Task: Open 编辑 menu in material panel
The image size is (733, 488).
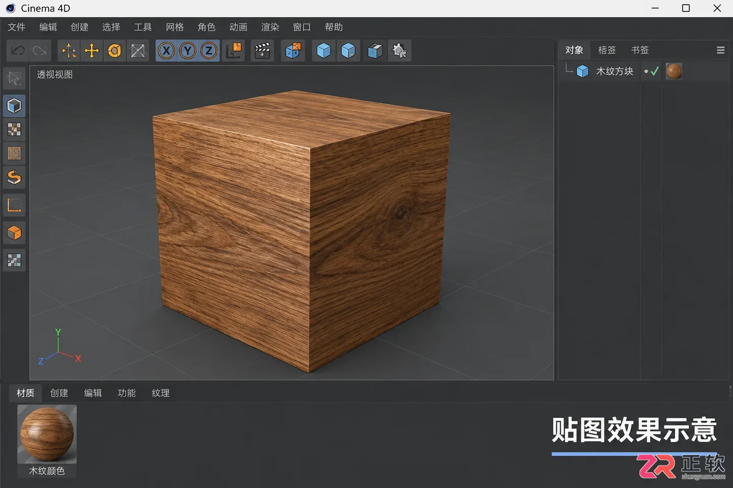Action: (x=93, y=393)
